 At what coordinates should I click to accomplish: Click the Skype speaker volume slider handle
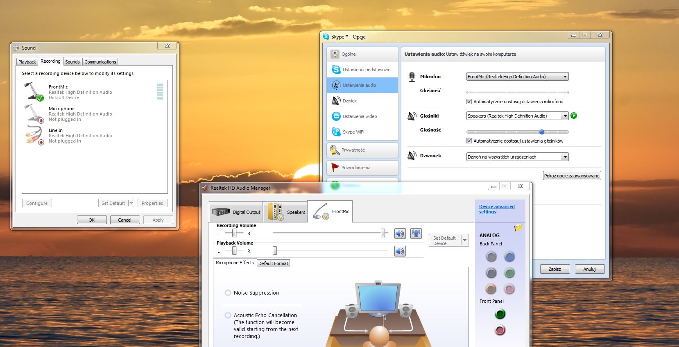coord(542,132)
